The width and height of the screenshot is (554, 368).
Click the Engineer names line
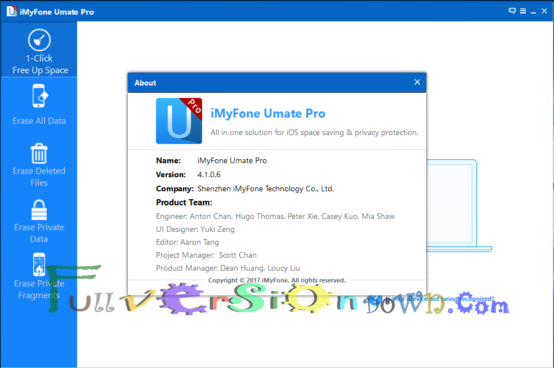pyautogui.click(x=275, y=216)
